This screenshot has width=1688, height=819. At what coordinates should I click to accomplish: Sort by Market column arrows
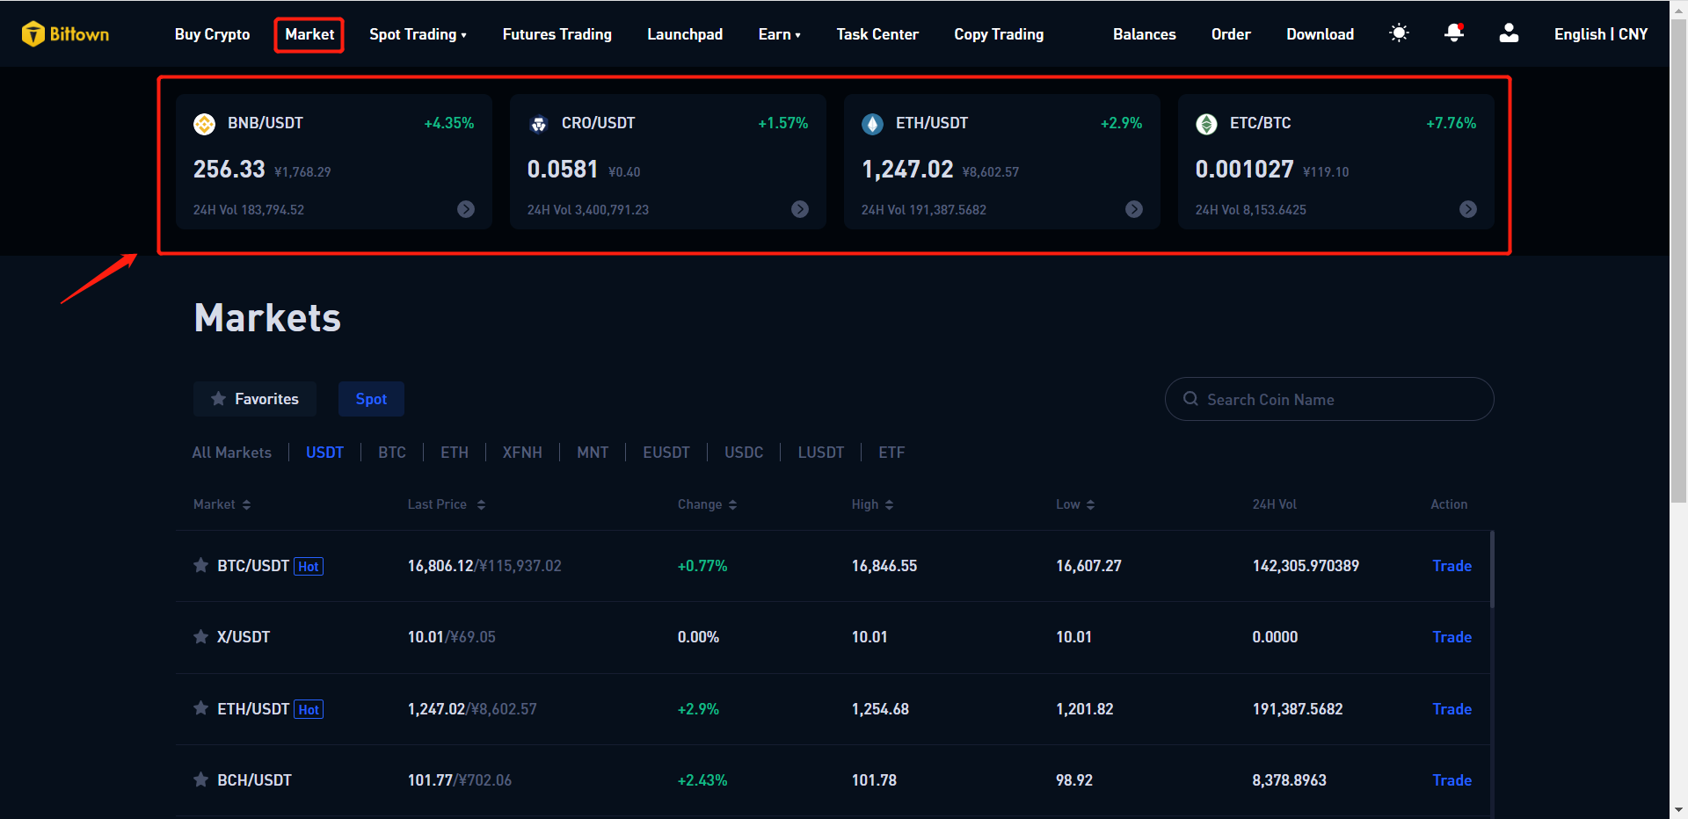(247, 504)
